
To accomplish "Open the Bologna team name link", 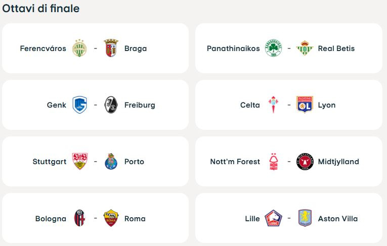I will pos(51,219).
